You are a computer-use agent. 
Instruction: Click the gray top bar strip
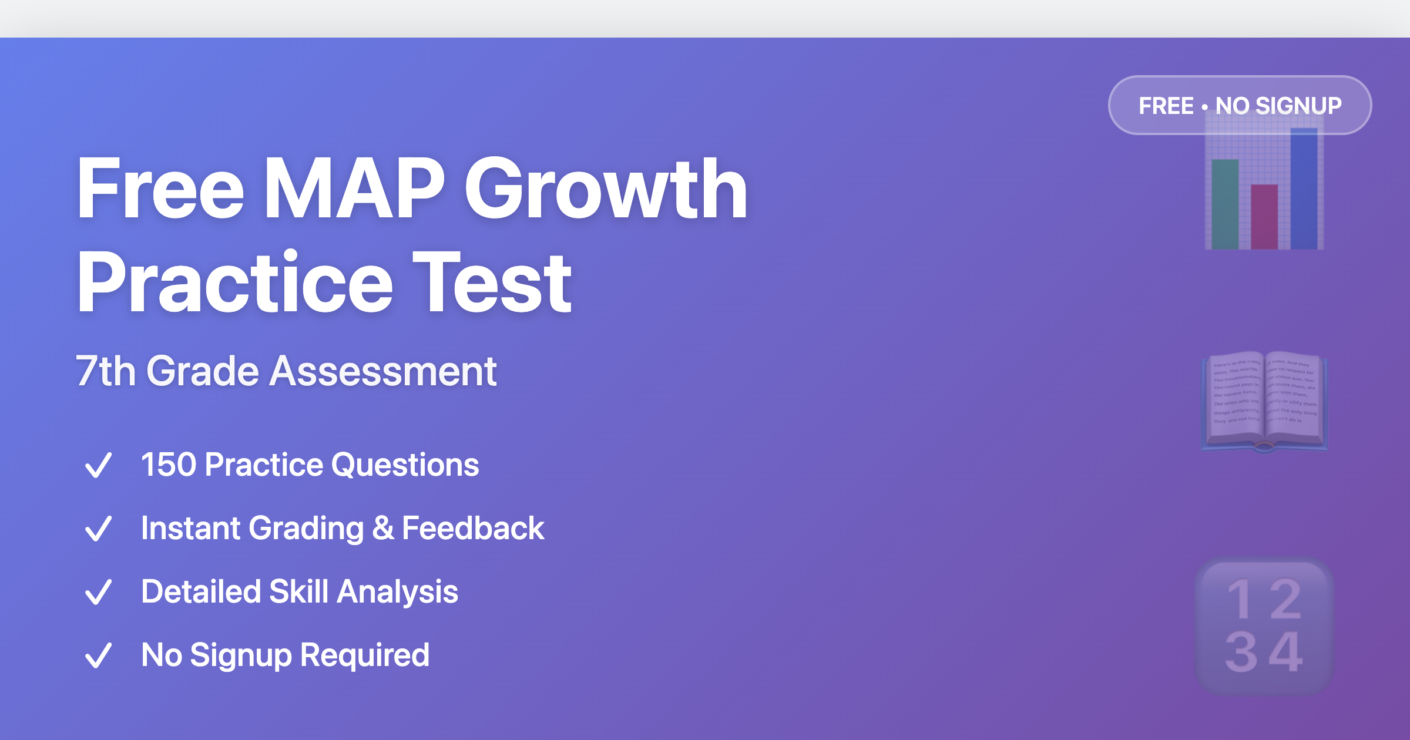pos(705,19)
